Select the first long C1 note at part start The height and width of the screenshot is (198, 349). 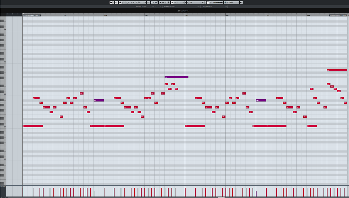click(x=33, y=126)
